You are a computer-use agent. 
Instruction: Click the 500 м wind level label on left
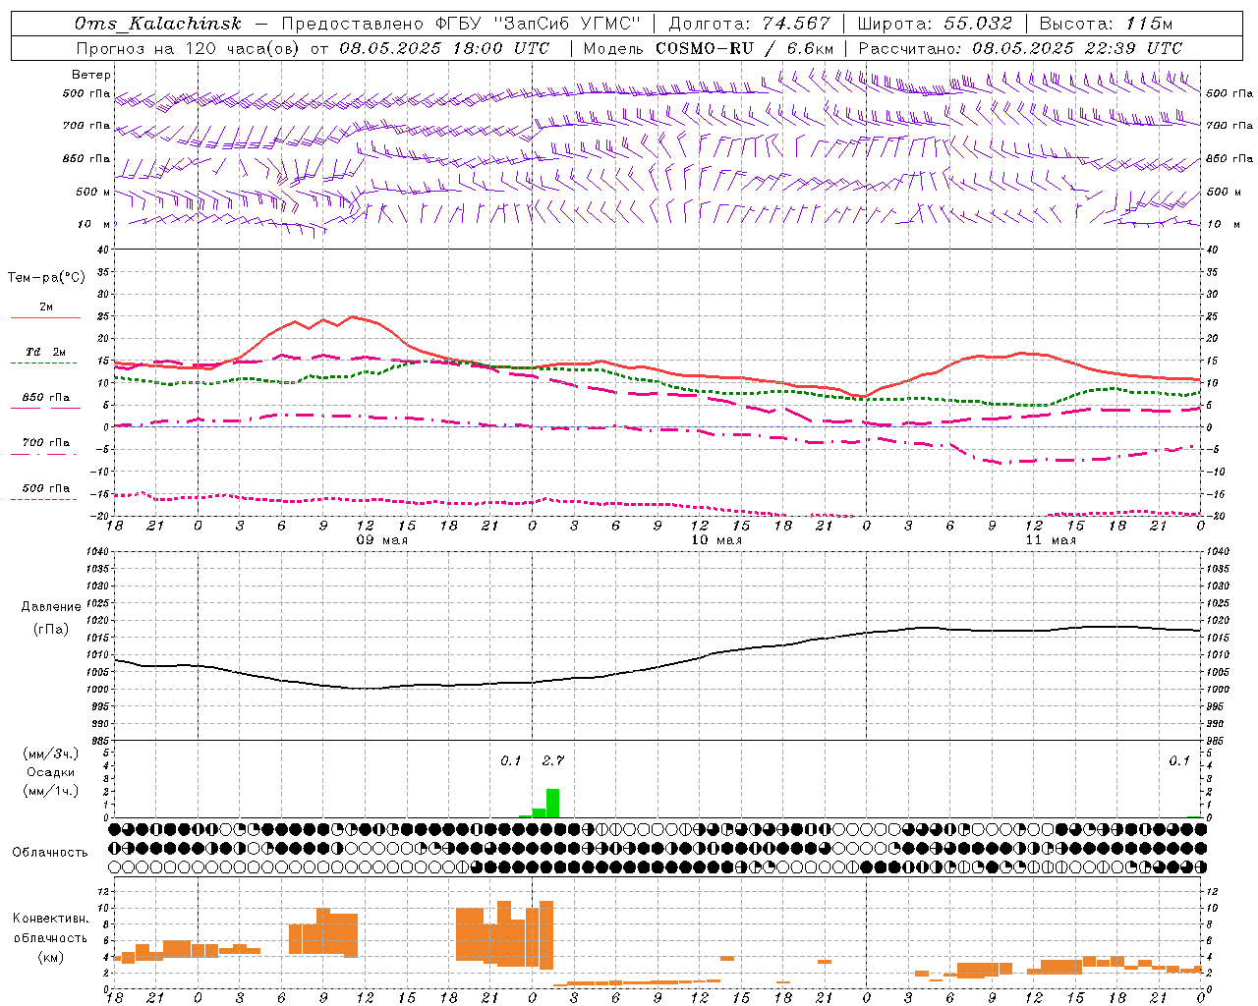93,192
